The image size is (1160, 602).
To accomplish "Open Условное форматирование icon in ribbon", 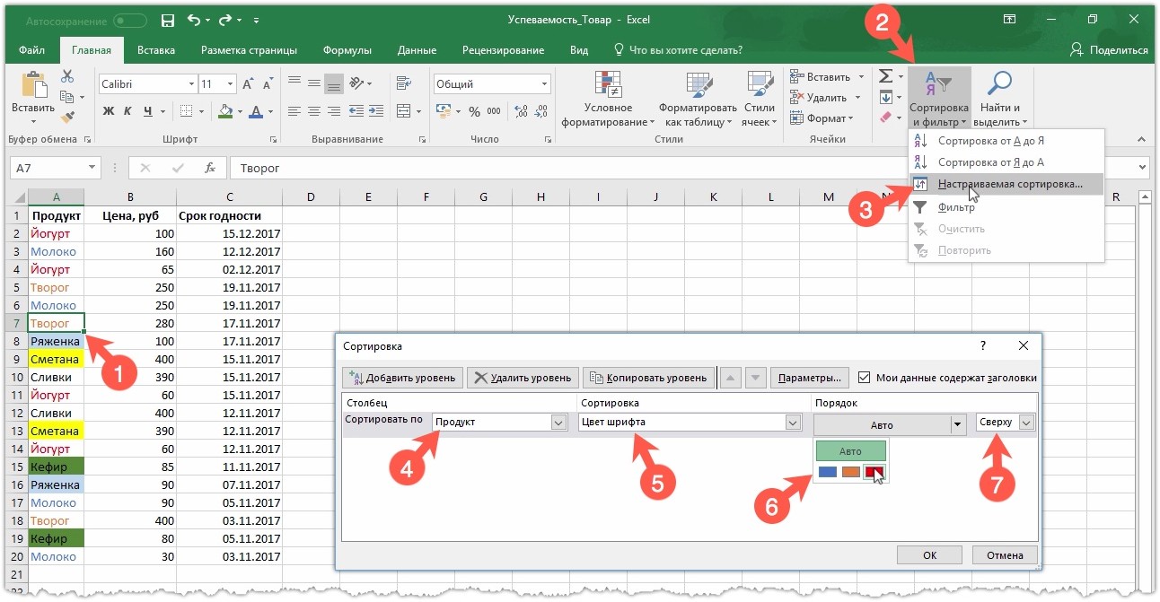I will coord(608,84).
